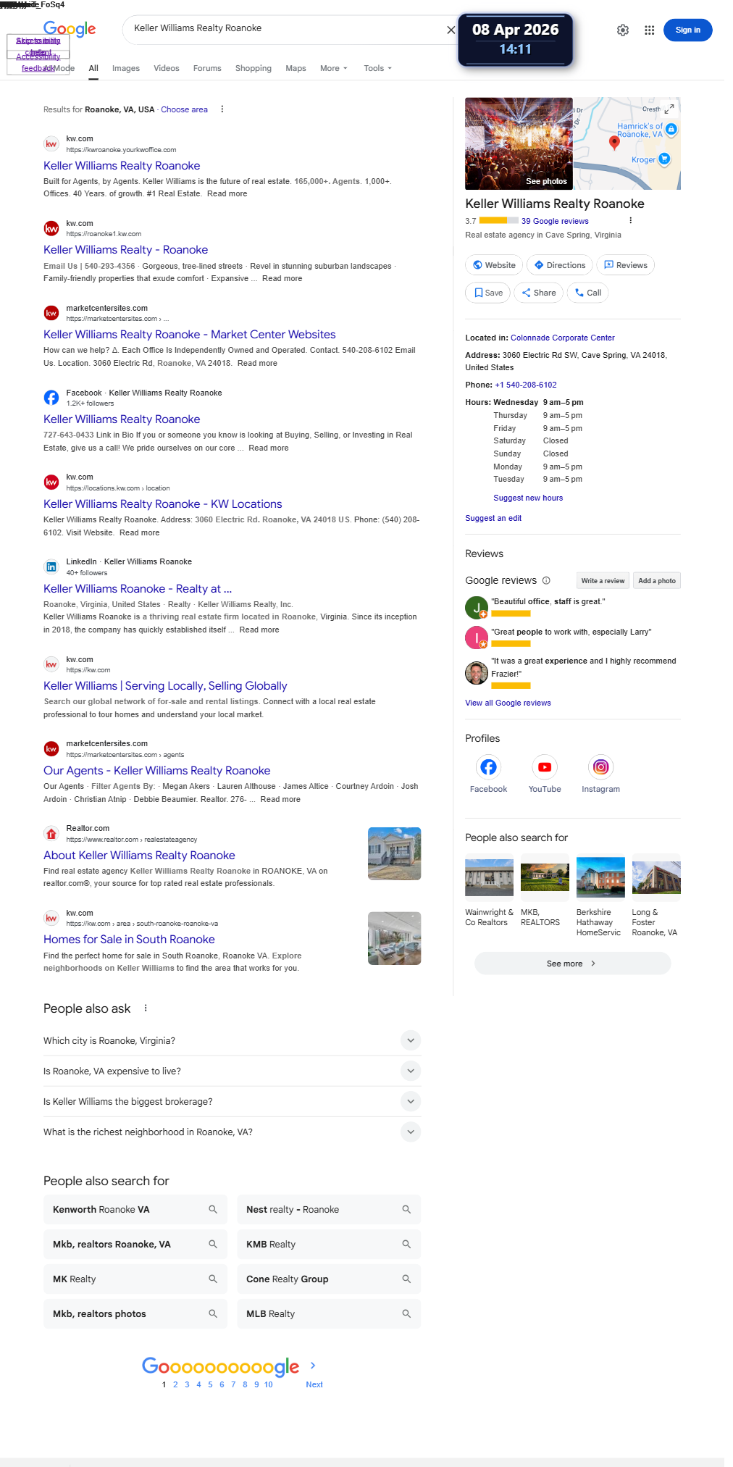
Task: Expand 'Which city is Roanoke, Virginia?' question
Action: pos(410,1040)
